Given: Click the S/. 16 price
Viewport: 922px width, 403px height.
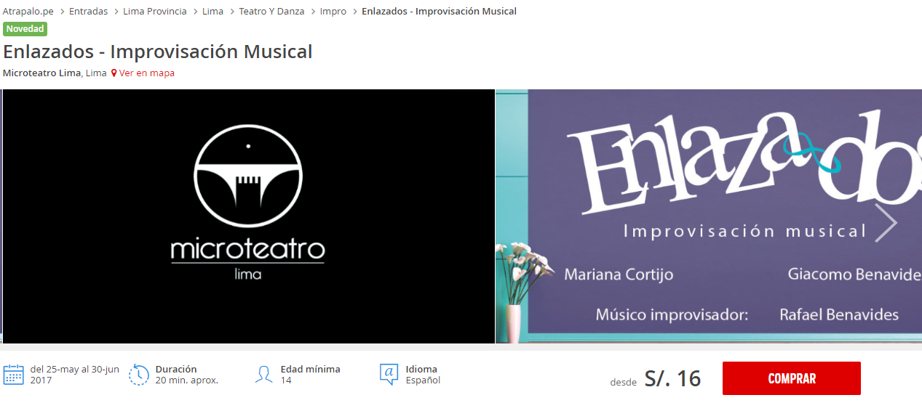Looking at the screenshot, I should point(672,378).
